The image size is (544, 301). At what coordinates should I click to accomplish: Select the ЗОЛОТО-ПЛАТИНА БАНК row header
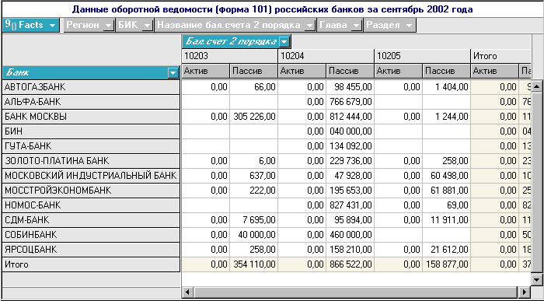click(91, 161)
